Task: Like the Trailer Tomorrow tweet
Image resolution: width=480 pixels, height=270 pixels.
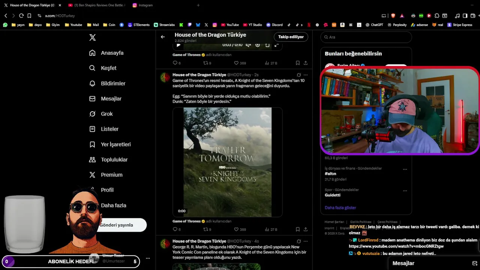Action: point(240,229)
